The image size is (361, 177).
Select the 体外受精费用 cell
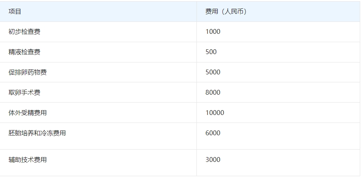(98, 113)
